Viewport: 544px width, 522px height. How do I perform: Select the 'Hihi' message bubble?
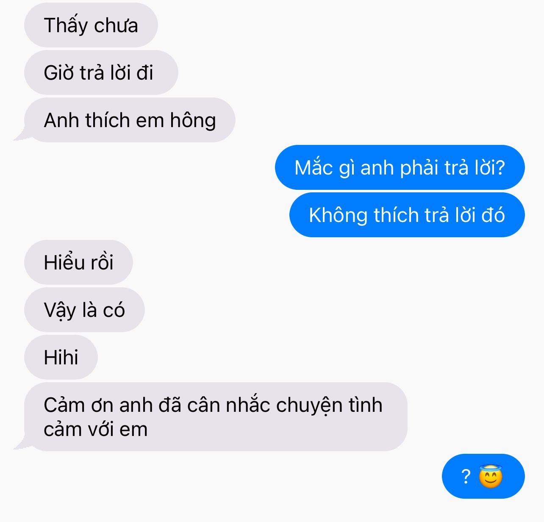pos(61,357)
